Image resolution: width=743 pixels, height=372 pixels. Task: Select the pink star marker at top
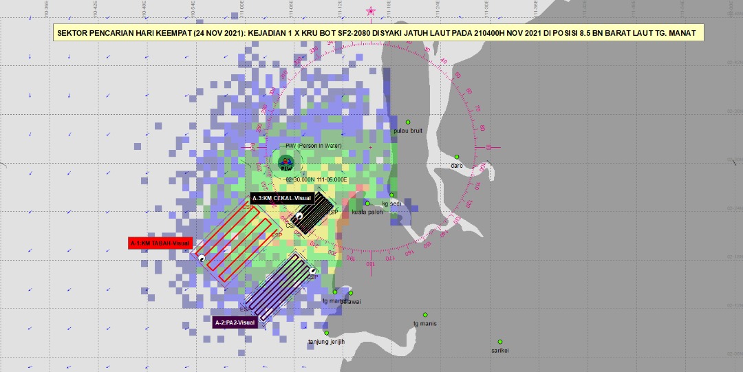[371, 11]
